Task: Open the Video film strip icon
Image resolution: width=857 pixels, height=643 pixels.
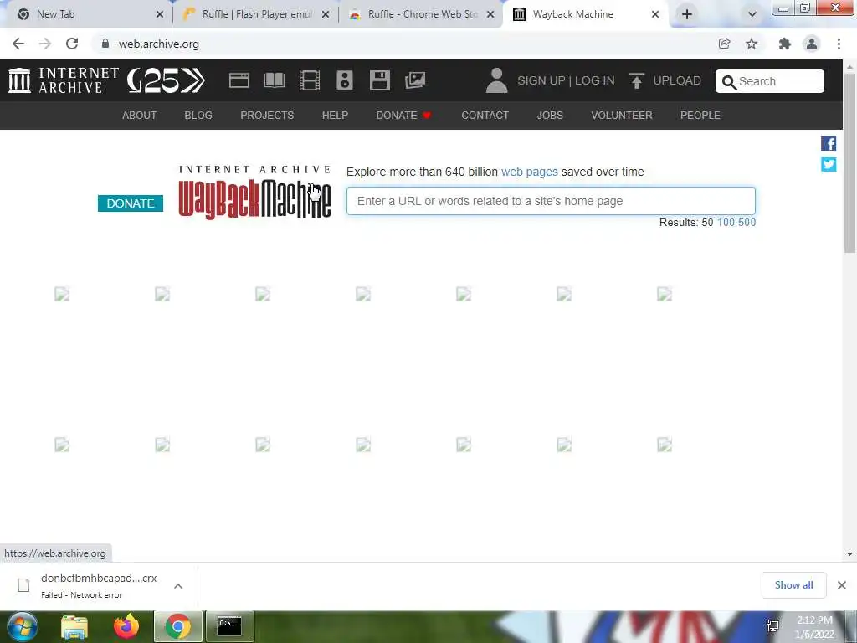Action: coord(310,80)
